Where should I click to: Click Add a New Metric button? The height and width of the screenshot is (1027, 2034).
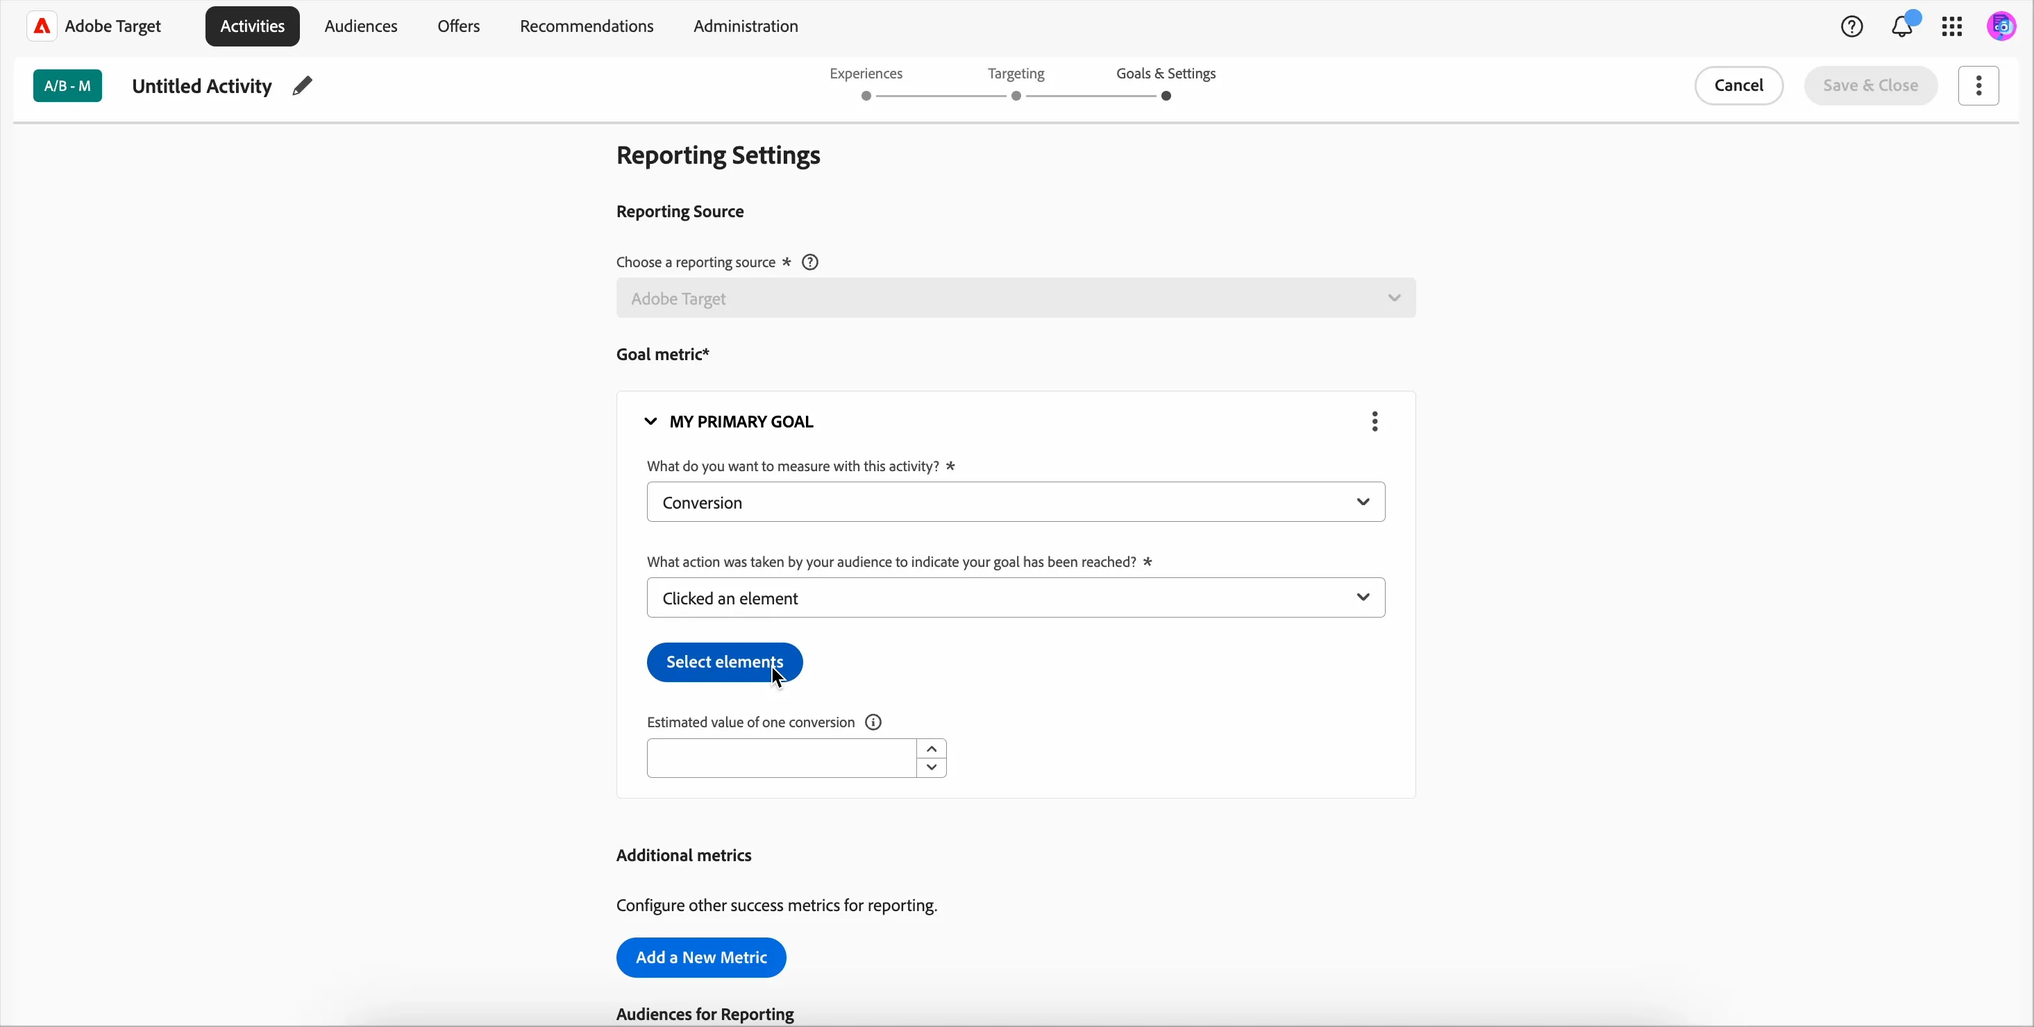701,958
